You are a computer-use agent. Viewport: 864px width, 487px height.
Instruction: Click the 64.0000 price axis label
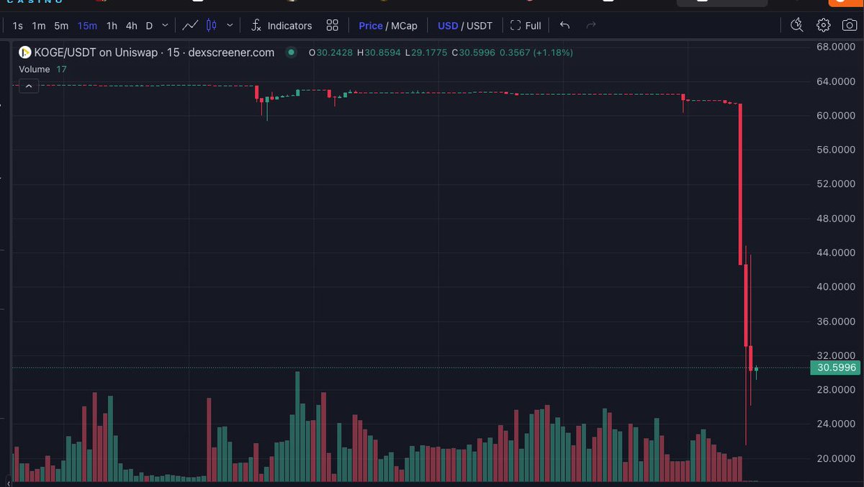click(x=835, y=81)
